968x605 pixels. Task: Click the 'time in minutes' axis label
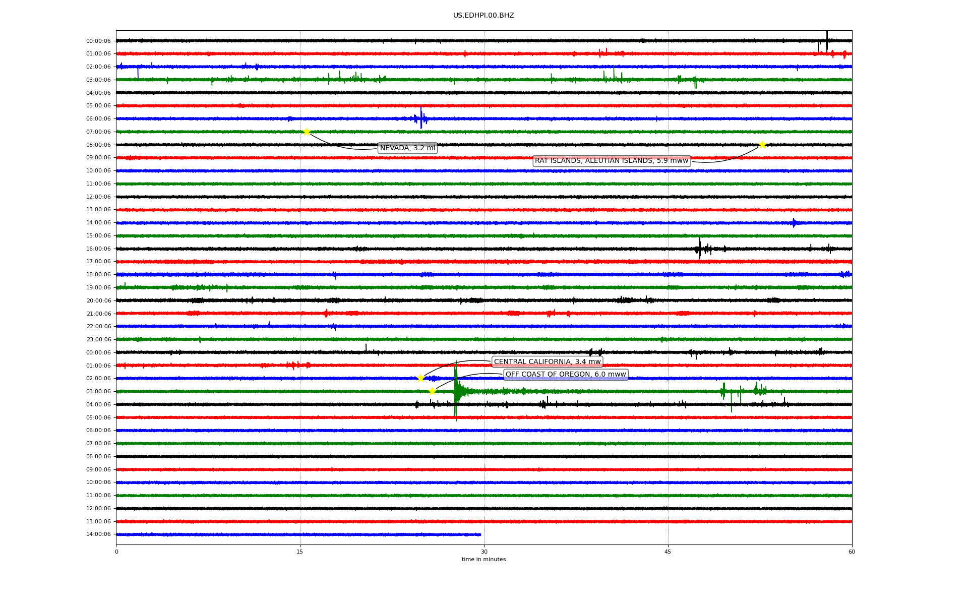483,560
